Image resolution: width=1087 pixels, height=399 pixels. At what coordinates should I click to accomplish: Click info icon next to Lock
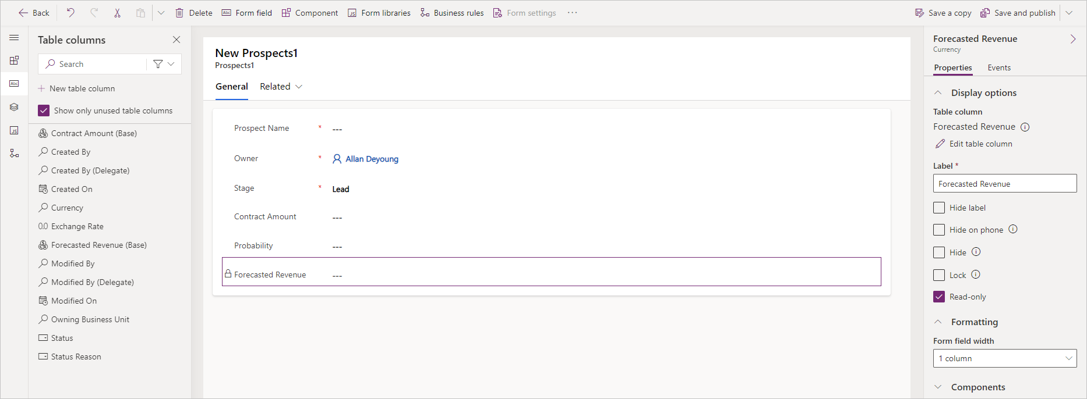(976, 275)
